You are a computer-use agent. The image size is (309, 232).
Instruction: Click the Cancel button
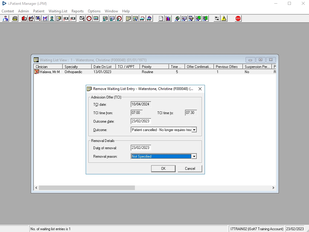190,169
